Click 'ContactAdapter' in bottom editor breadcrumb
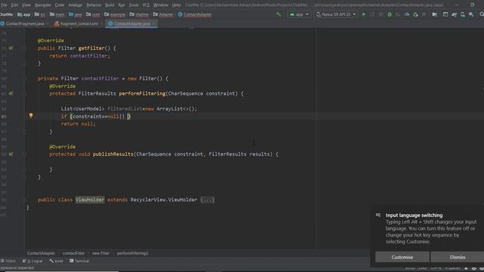This screenshot has height=272, width=484. pyautogui.click(x=41, y=253)
